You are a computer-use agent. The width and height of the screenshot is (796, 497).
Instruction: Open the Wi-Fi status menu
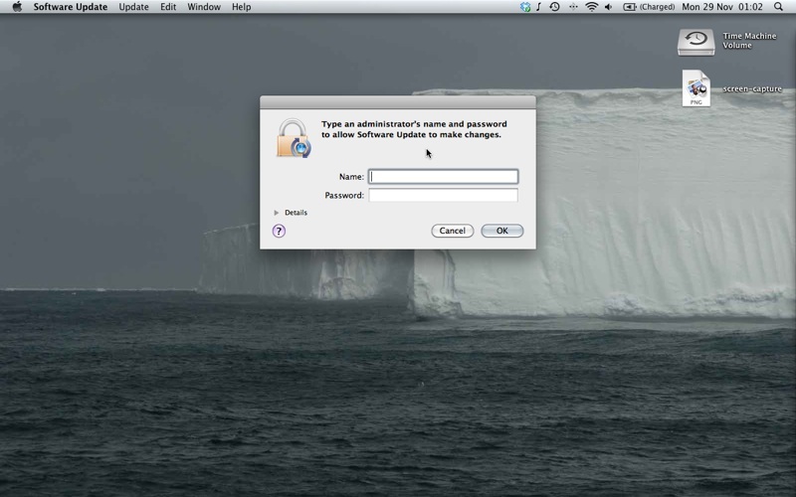591,7
